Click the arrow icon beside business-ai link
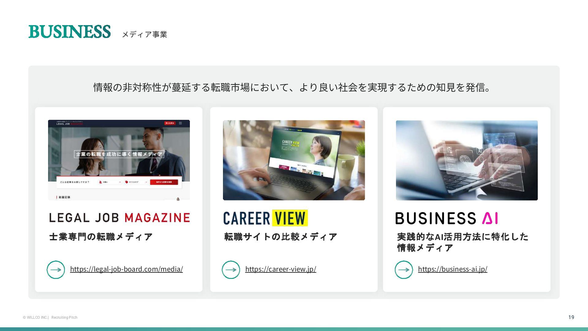 (404, 270)
